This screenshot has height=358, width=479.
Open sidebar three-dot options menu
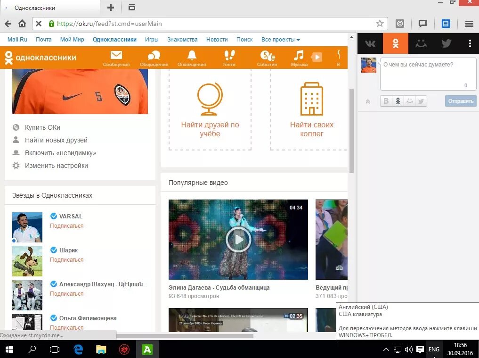tap(470, 43)
